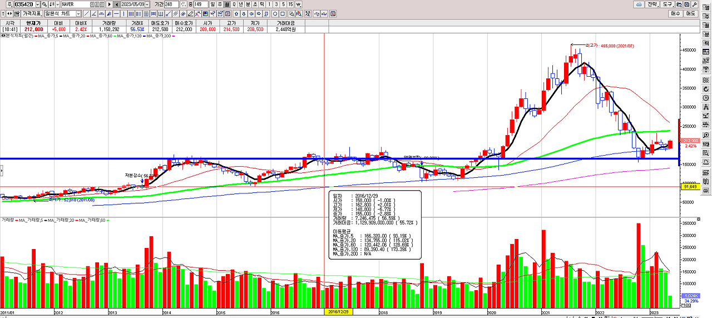Click the back arrow before the date
Viewport: 712px width, 318px height.
click(117, 4)
